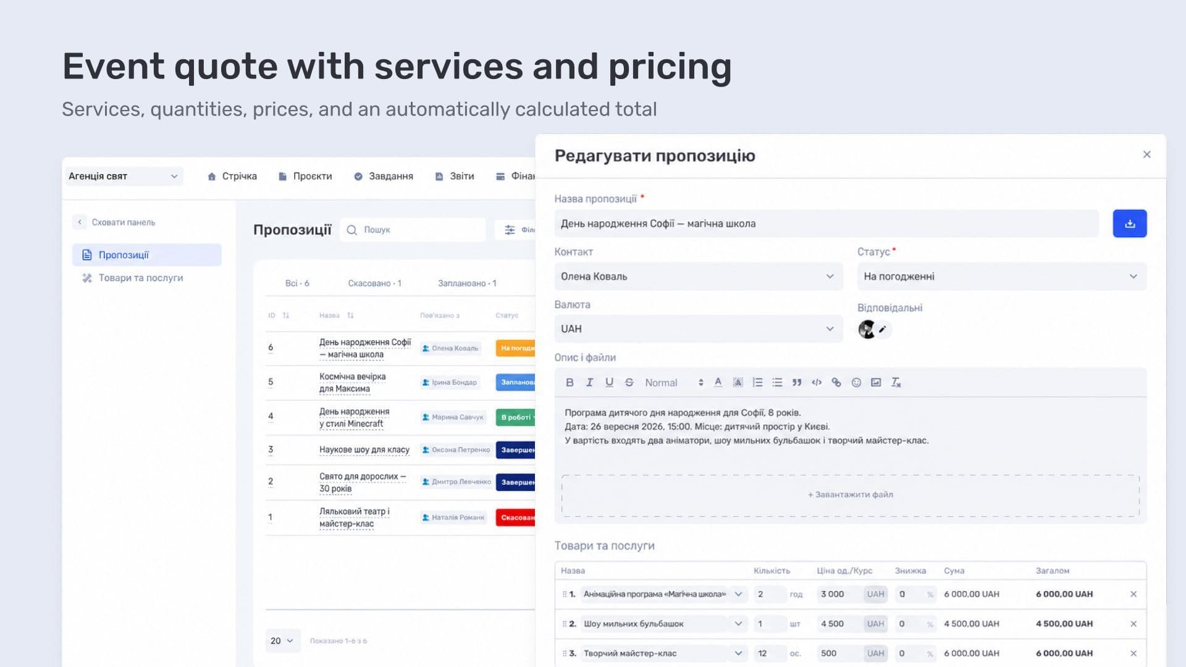
Task: Open the Звіти menu item
Action: click(455, 177)
